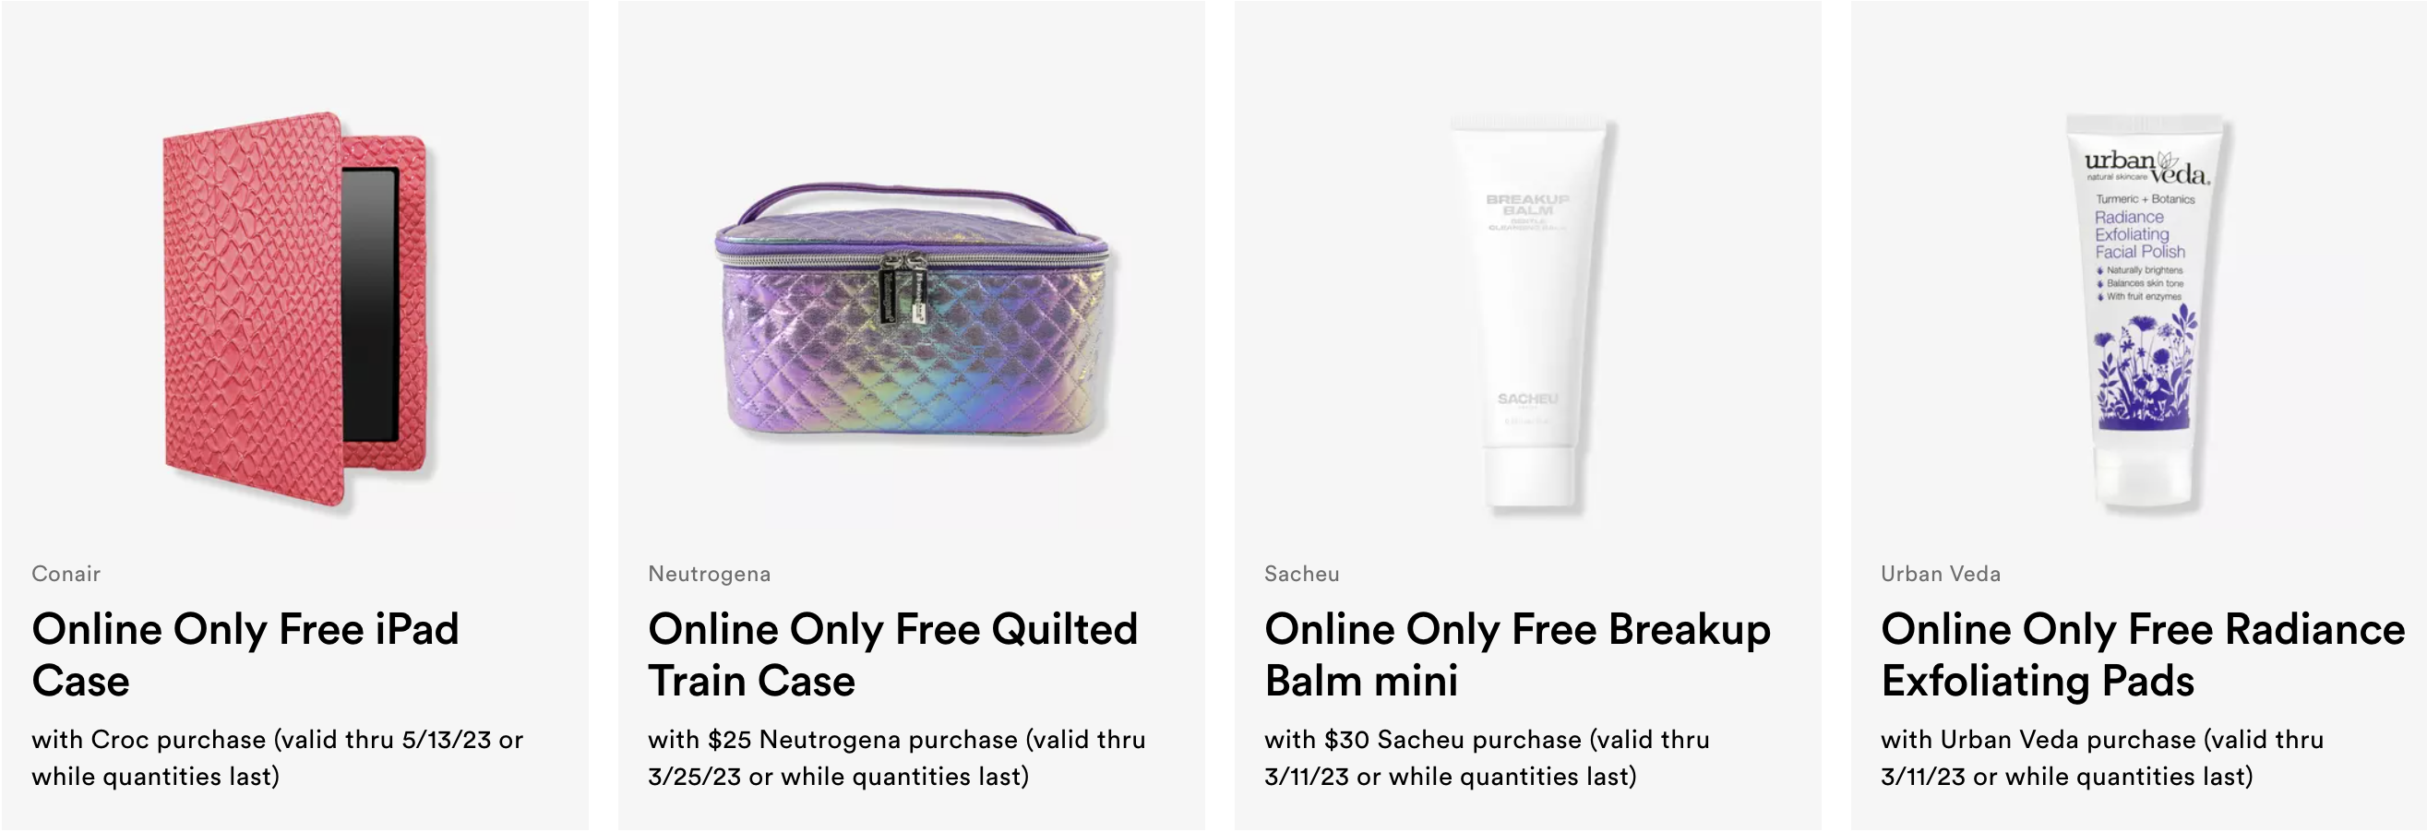Open 'Online Only Free Breakup Balm mini' title
This screenshot has width=2427, height=832.
(1517, 655)
